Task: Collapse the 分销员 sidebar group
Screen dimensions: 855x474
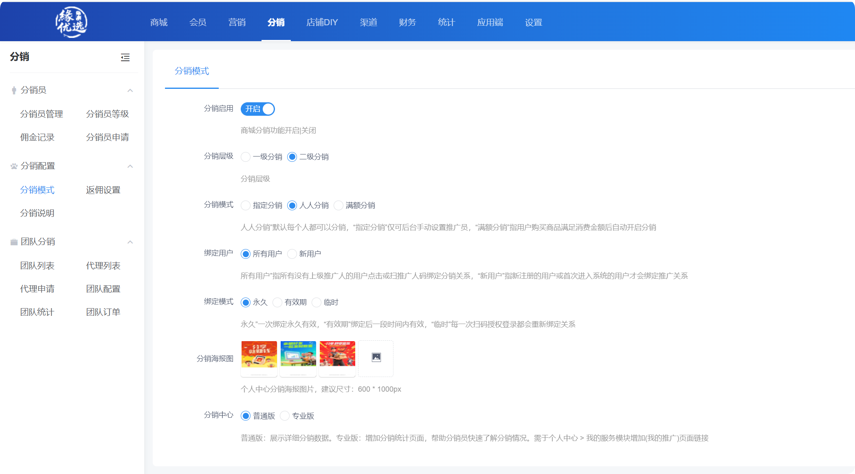Action: (x=130, y=90)
